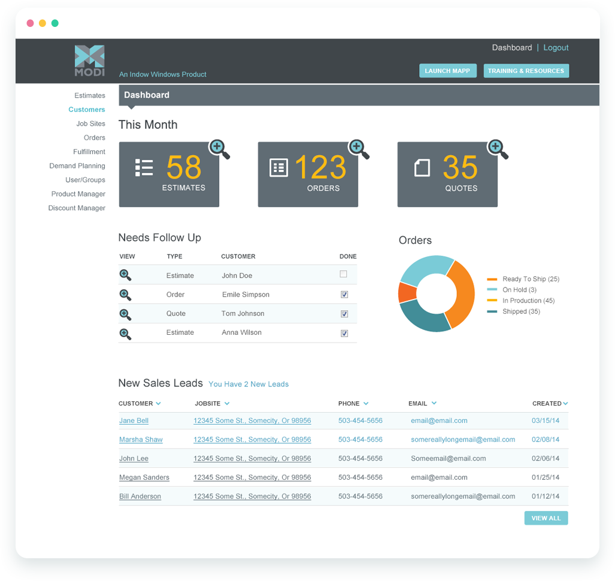The height and width of the screenshot is (581, 615).
Task: Click Ready To Ship orange legend swatch
Action: click(492, 279)
